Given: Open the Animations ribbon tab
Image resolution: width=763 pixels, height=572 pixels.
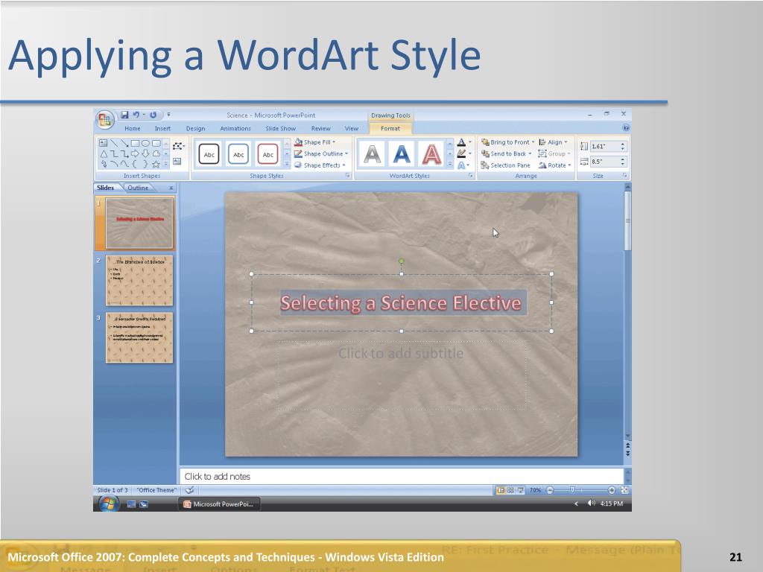Looking at the screenshot, I should (235, 128).
